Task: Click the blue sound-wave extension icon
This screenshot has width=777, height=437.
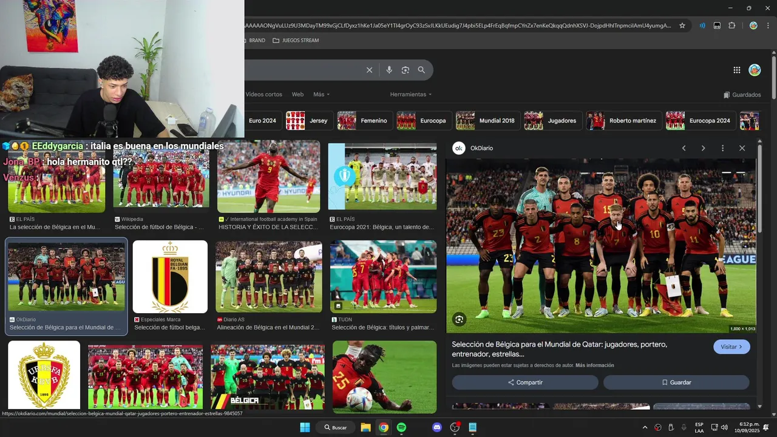Action: click(702, 25)
